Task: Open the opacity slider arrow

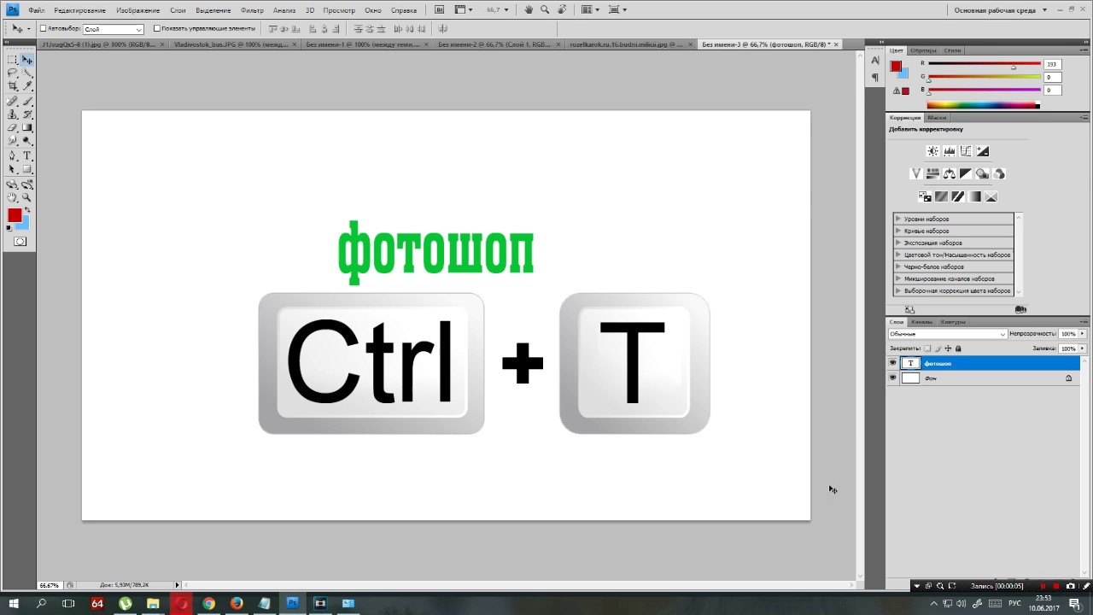Action: [x=1083, y=334]
